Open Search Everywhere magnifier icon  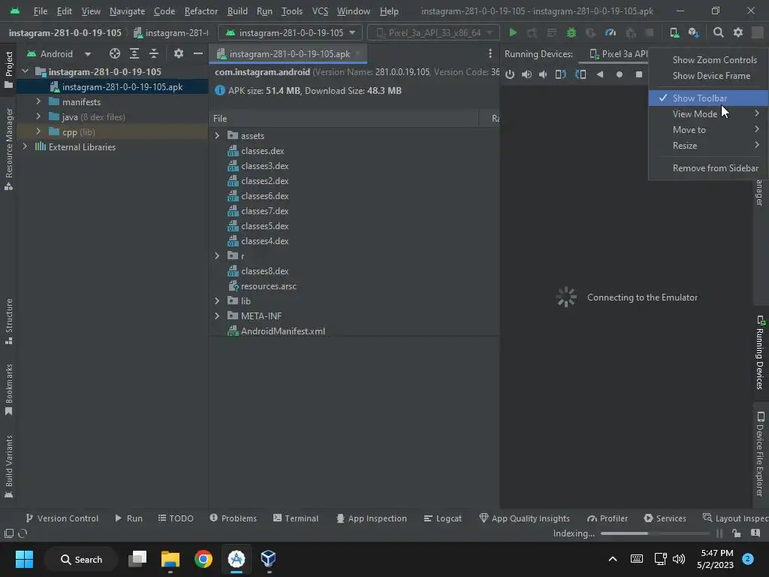coord(719,33)
